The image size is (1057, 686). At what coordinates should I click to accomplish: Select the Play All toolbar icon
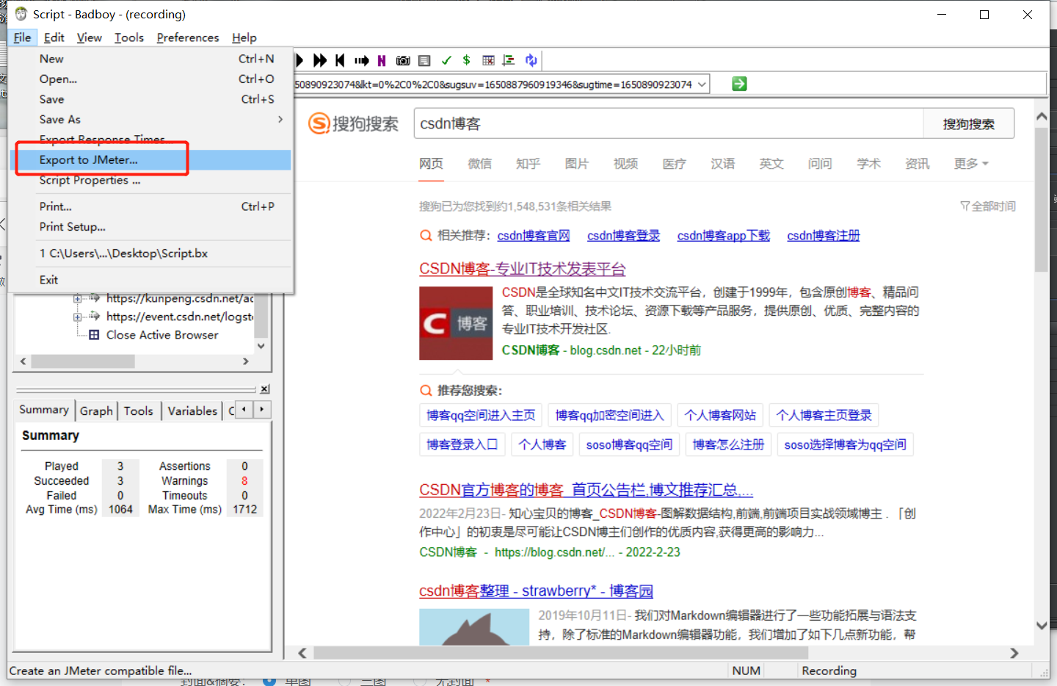319,60
